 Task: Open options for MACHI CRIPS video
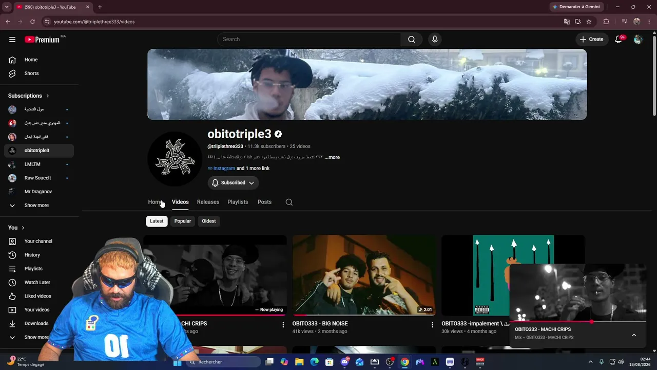click(283, 325)
